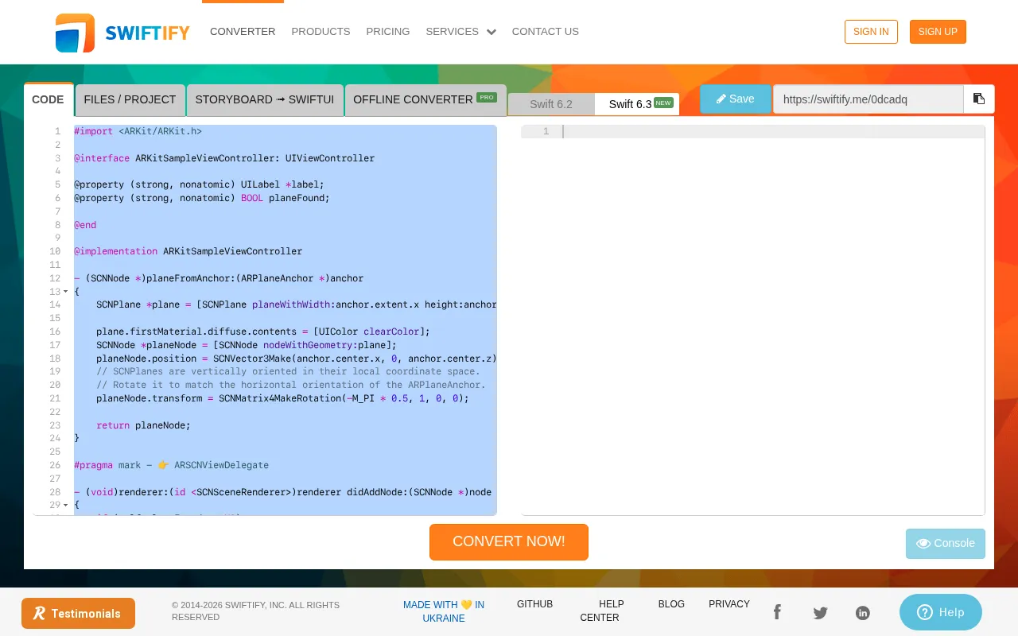Screen dimensions: 1018x636
Task: Click the renderer didAddNode method line
Action: click(282, 492)
